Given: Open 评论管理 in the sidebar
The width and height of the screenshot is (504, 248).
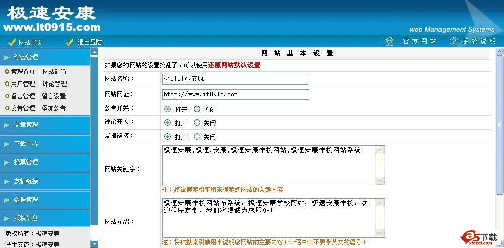Looking at the screenshot, I should coord(54,84).
